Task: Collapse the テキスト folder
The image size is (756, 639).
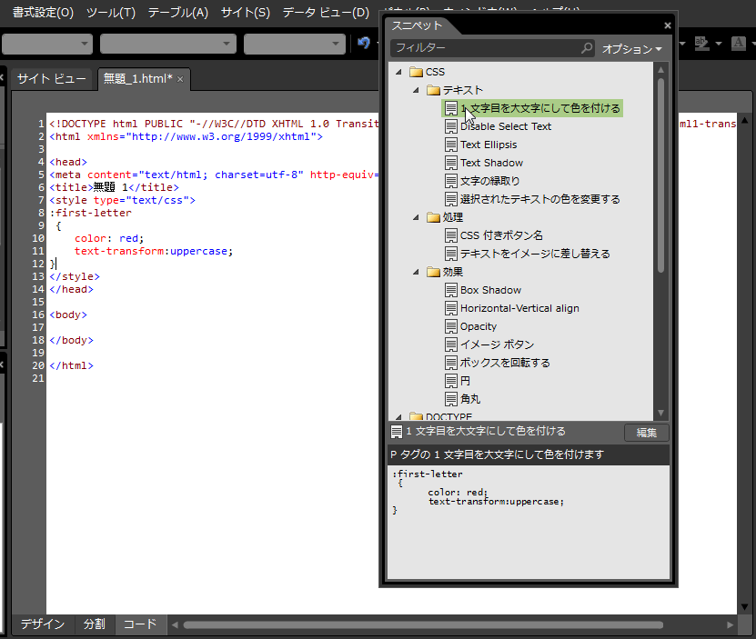Action: (x=416, y=90)
